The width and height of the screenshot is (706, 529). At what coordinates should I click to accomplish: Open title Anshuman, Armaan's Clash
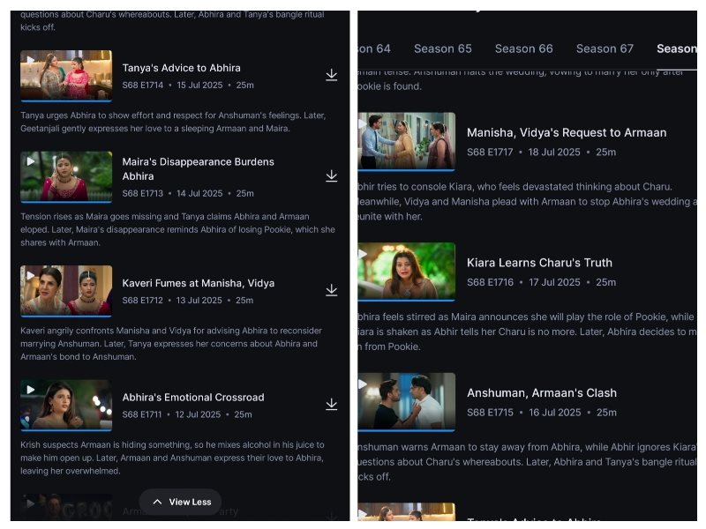click(542, 393)
